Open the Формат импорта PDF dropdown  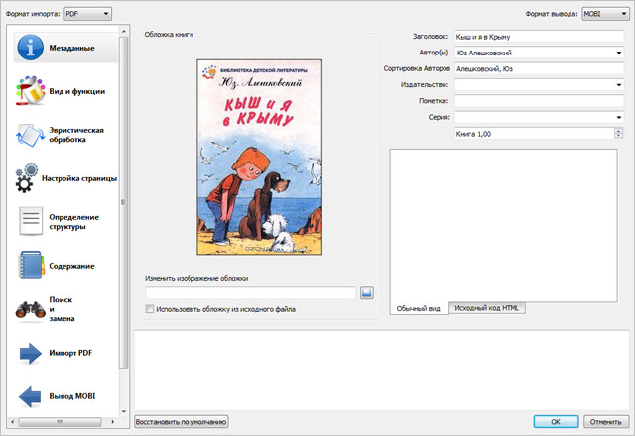click(88, 14)
